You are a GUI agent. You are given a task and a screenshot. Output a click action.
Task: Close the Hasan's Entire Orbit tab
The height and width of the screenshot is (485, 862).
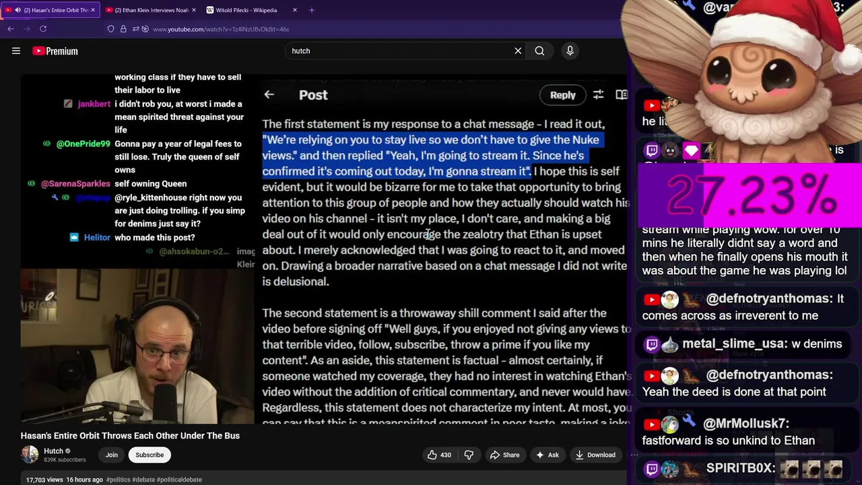(x=93, y=10)
